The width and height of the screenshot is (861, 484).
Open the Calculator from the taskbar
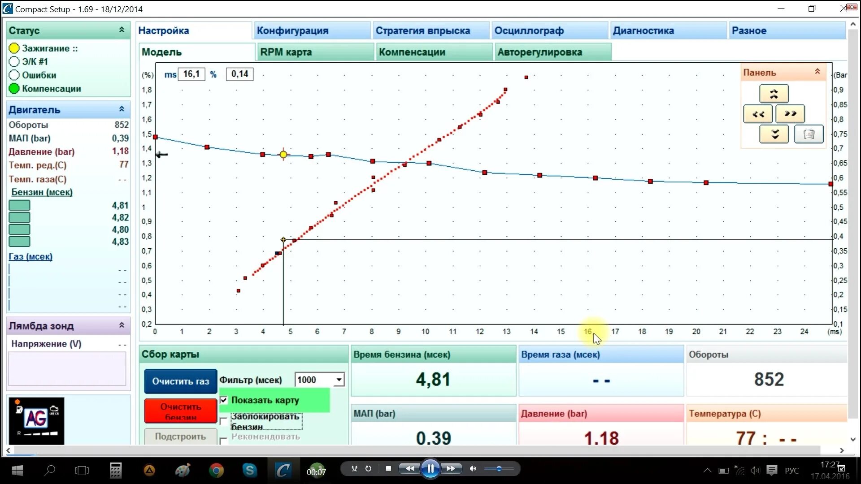pyautogui.click(x=116, y=470)
